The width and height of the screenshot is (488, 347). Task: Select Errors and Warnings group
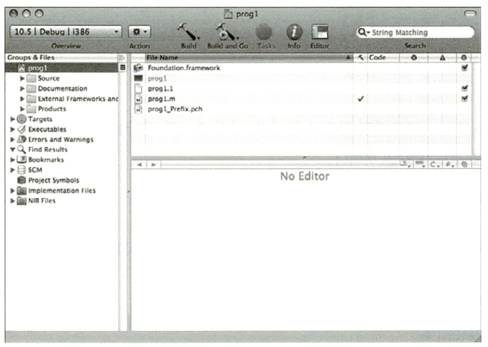[60, 139]
